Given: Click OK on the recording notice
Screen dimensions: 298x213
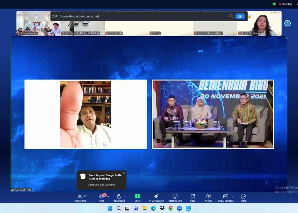Looking at the screenshot, I should [x=240, y=16].
